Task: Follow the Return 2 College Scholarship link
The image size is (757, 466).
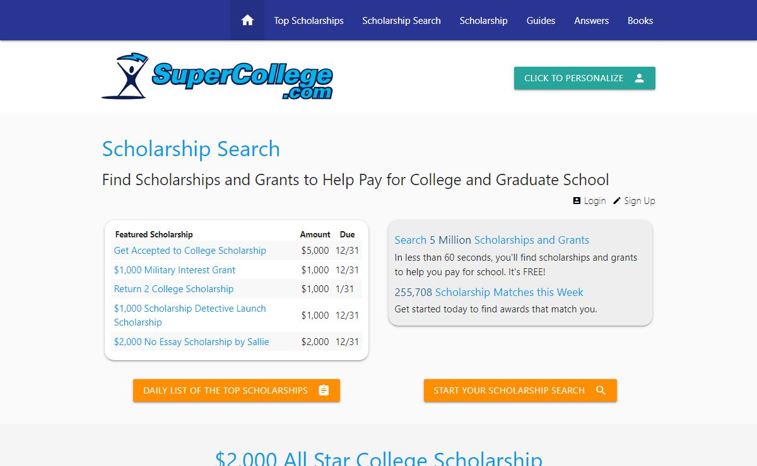Action: click(173, 289)
